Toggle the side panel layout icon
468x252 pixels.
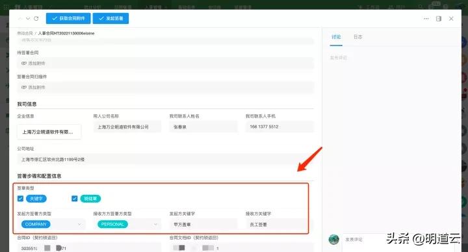pyautogui.click(x=439, y=18)
